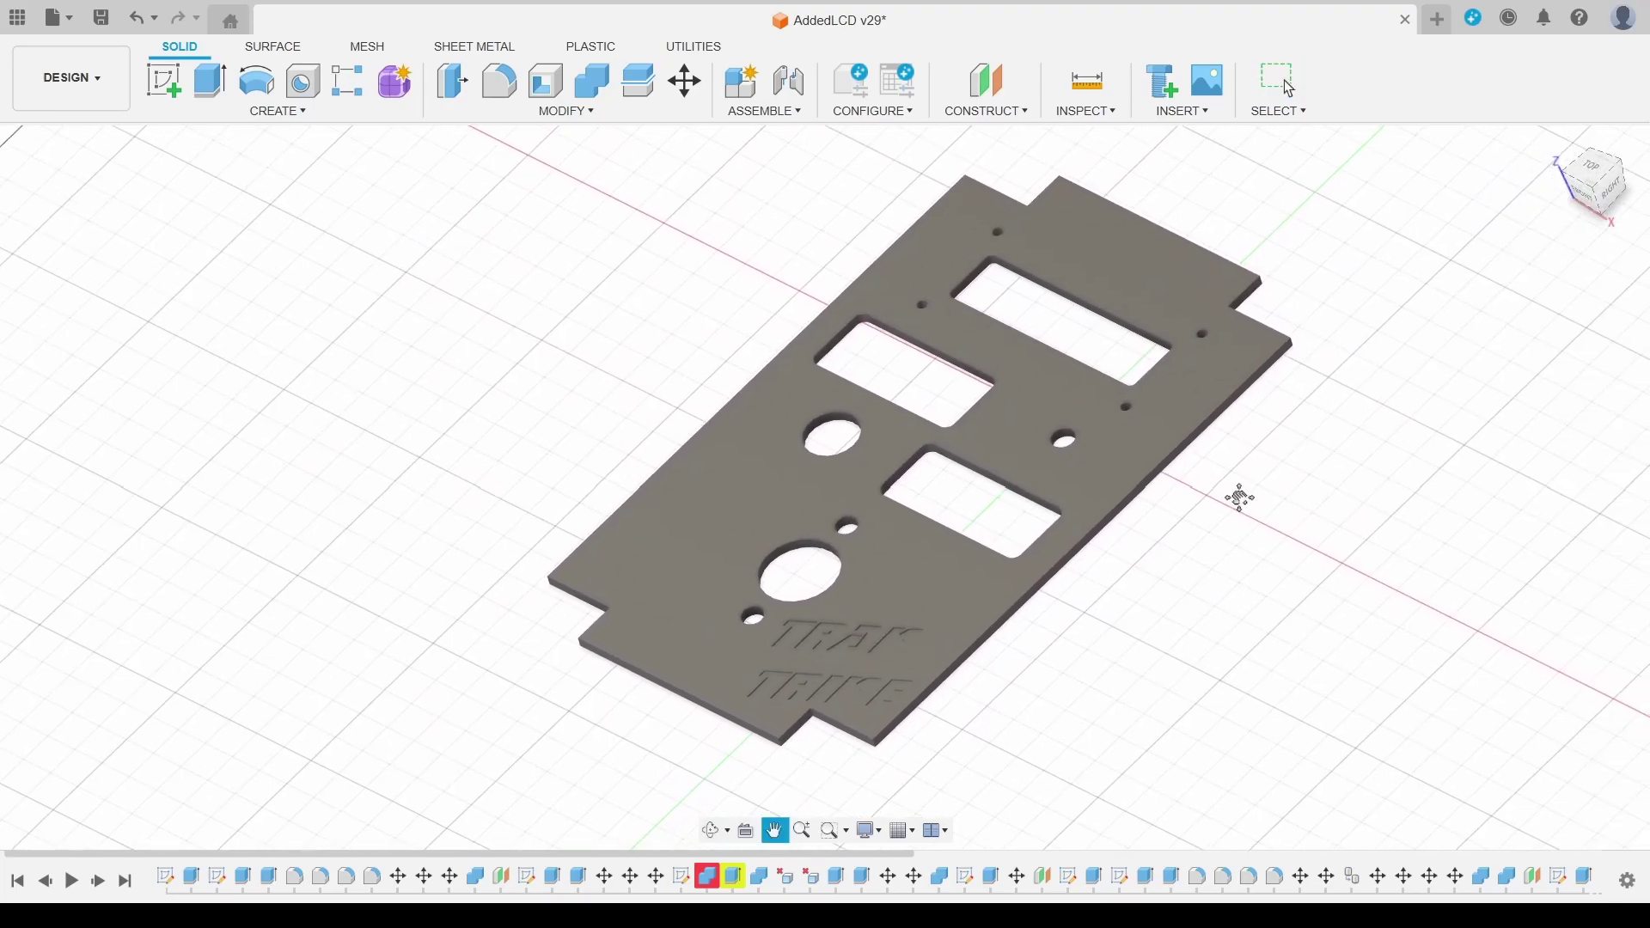Image resolution: width=1650 pixels, height=928 pixels.
Task: Switch to the SURFACE tab
Action: (272, 46)
